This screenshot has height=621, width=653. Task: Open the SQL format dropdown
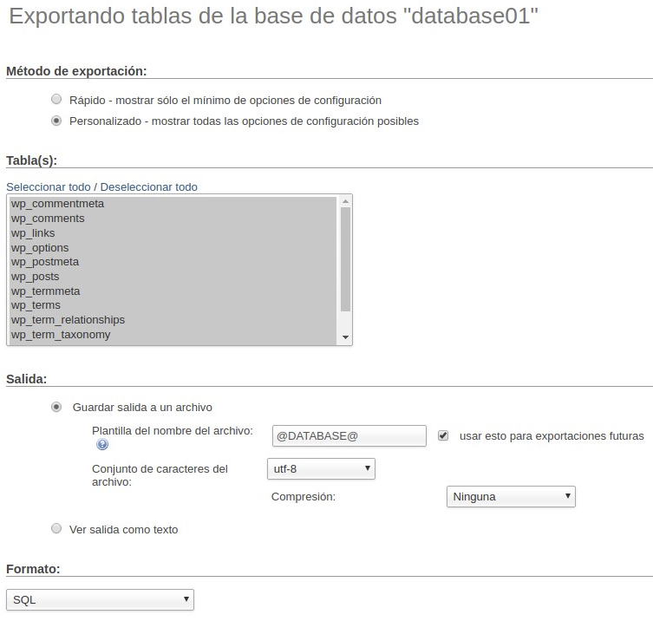tap(100, 600)
